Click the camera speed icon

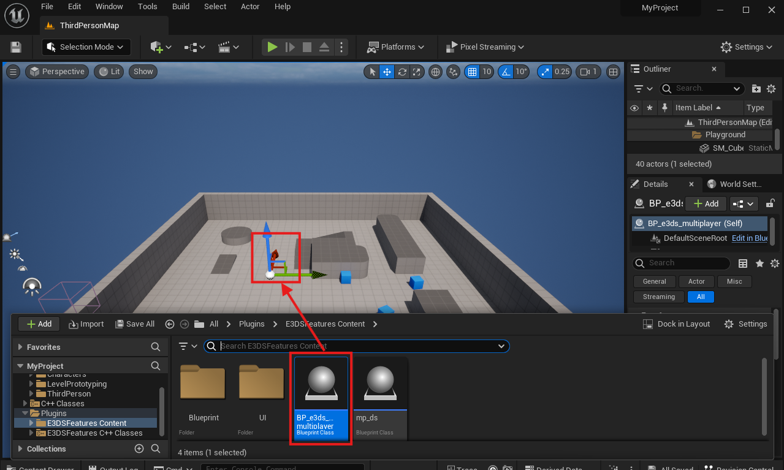pyautogui.click(x=588, y=72)
